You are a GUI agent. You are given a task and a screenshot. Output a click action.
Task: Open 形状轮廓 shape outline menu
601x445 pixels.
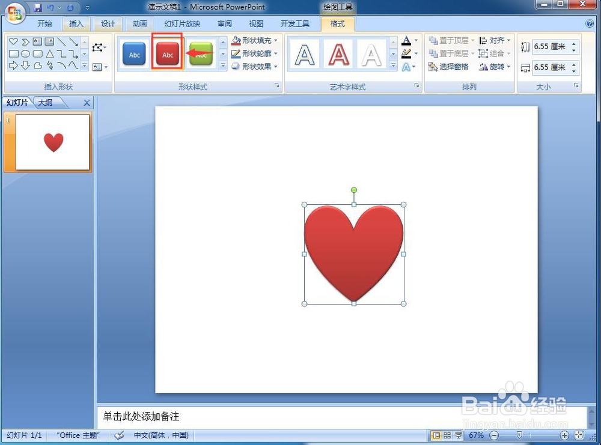254,53
